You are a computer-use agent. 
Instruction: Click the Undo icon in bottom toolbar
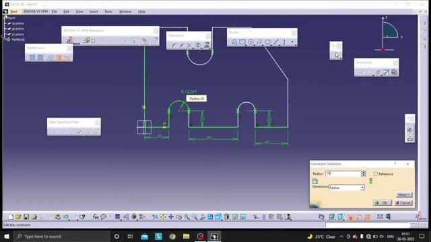click(66, 217)
